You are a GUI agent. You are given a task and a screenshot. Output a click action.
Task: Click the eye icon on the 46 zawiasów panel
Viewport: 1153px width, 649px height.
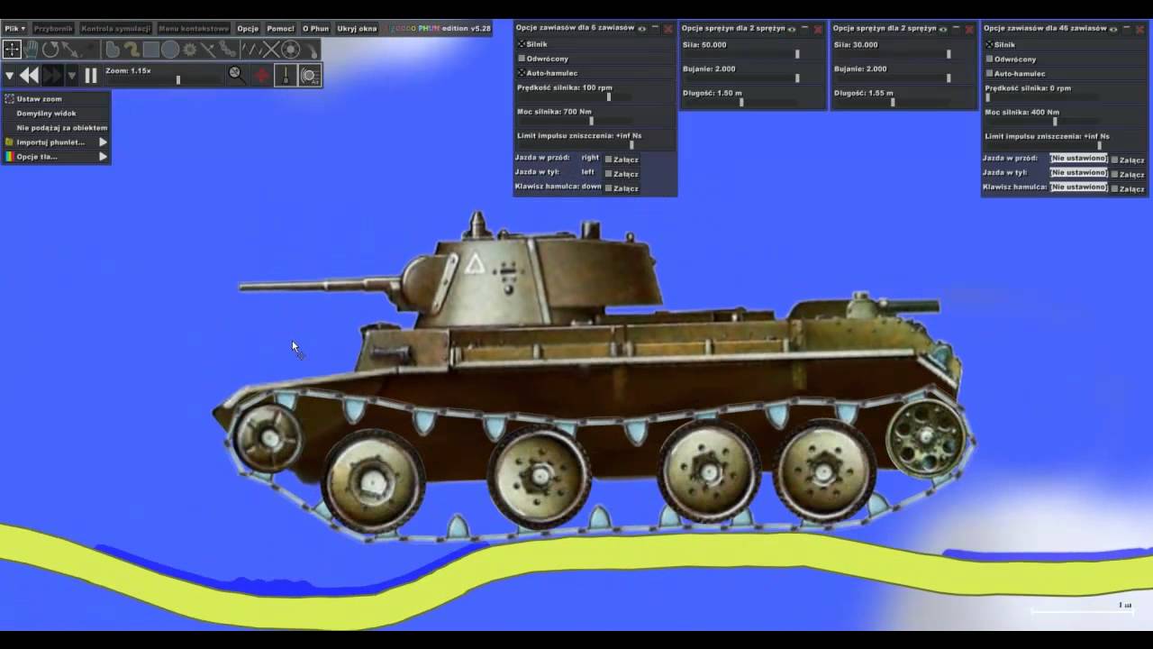pyautogui.click(x=1113, y=29)
